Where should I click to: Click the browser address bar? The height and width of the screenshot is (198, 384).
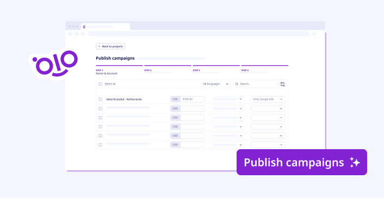199,34
